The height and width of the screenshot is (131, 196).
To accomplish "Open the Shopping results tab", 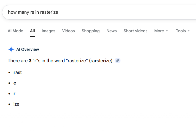I will pyautogui.click(x=90, y=31).
